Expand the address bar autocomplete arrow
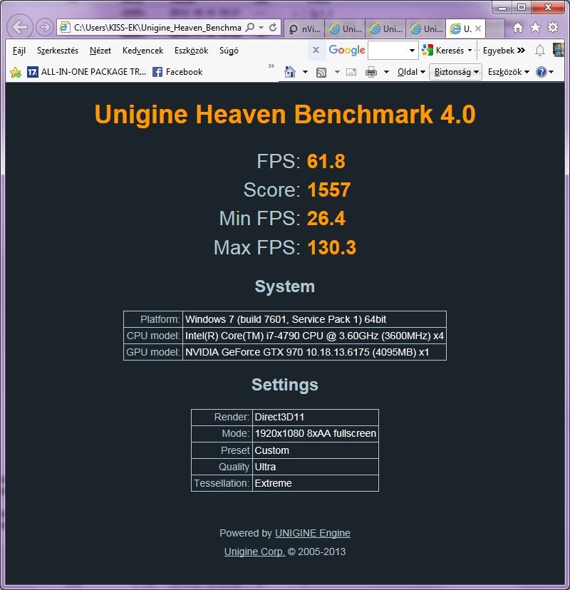The height and width of the screenshot is (590, 570). [x=261, y=28]
